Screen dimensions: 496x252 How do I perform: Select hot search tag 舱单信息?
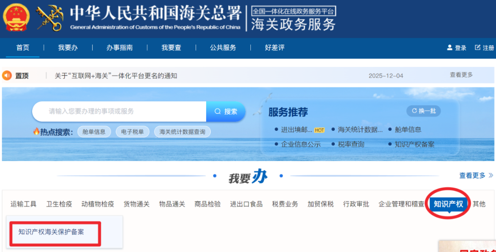click(x=94, y=132)
